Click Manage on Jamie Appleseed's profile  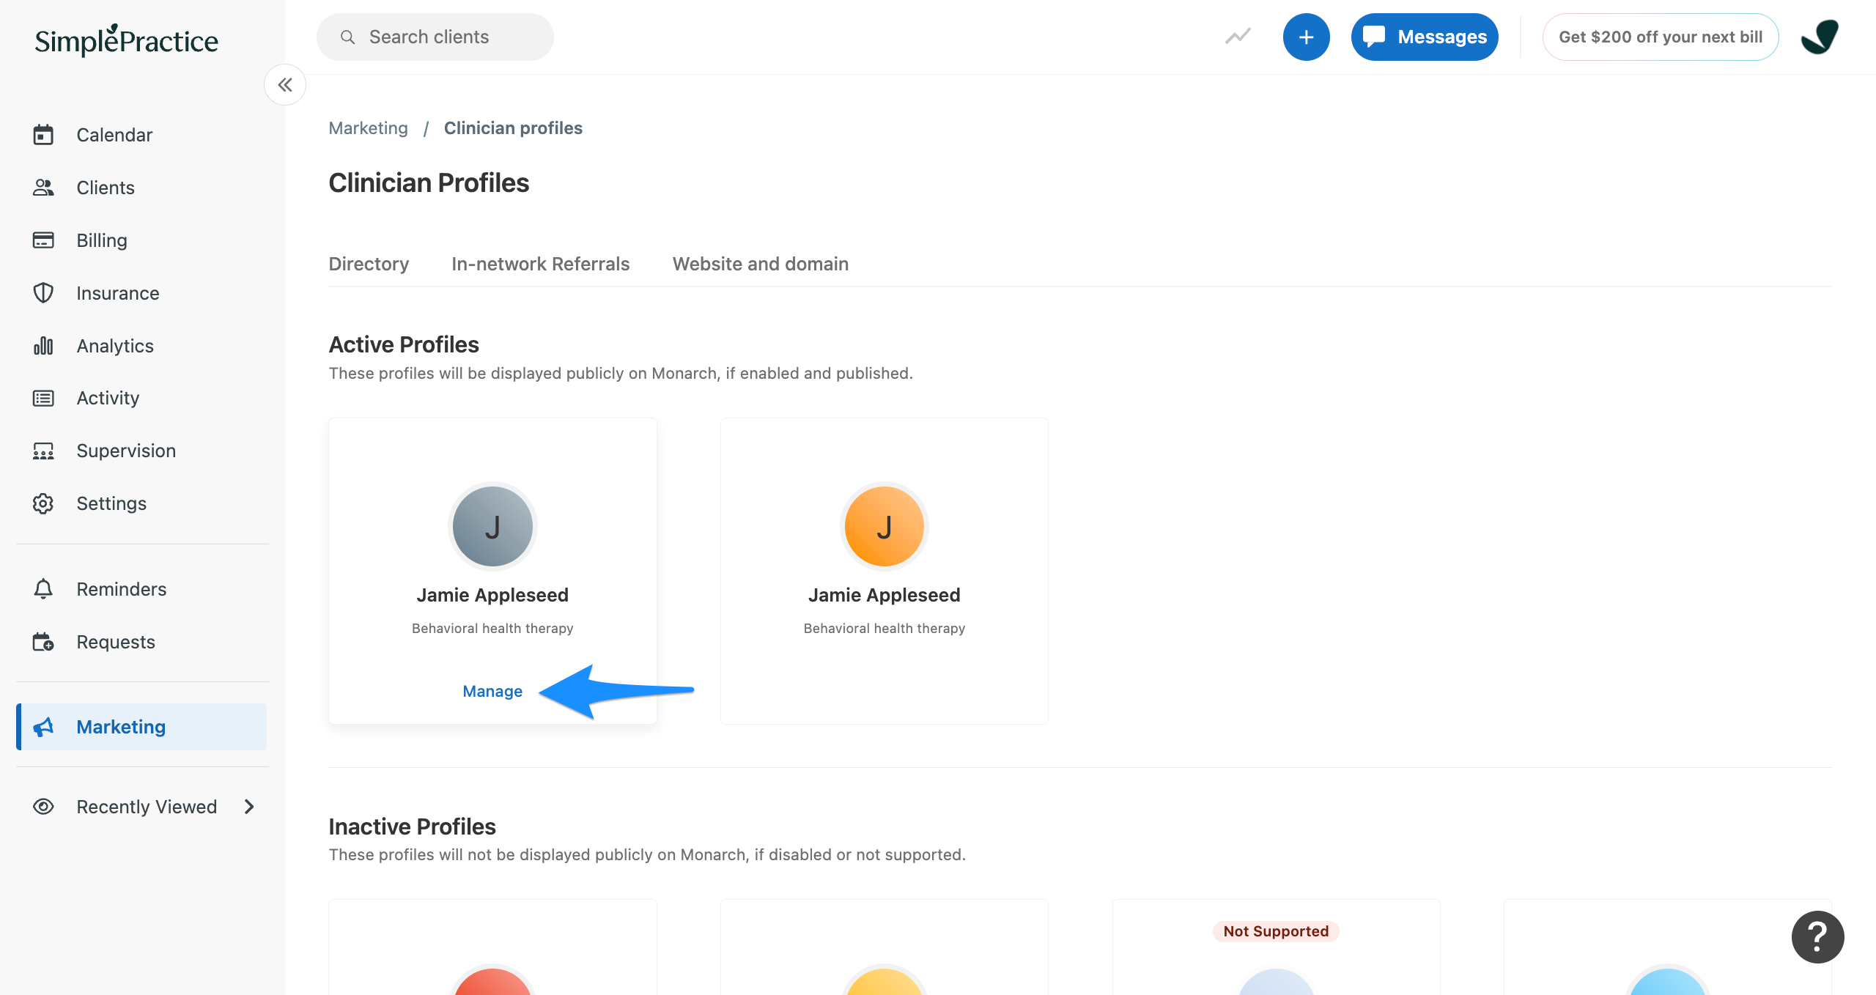492,690
